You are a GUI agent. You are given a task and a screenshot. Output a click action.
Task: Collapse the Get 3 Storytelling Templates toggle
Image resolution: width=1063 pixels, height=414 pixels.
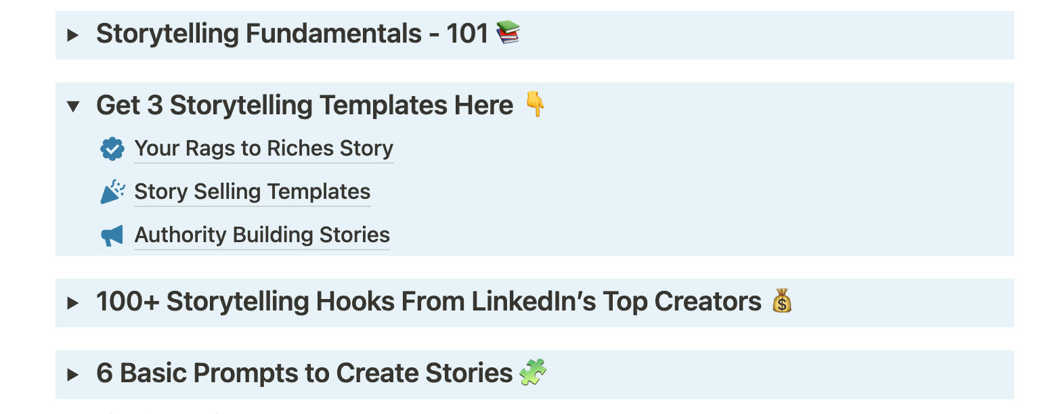pos(73,106)
